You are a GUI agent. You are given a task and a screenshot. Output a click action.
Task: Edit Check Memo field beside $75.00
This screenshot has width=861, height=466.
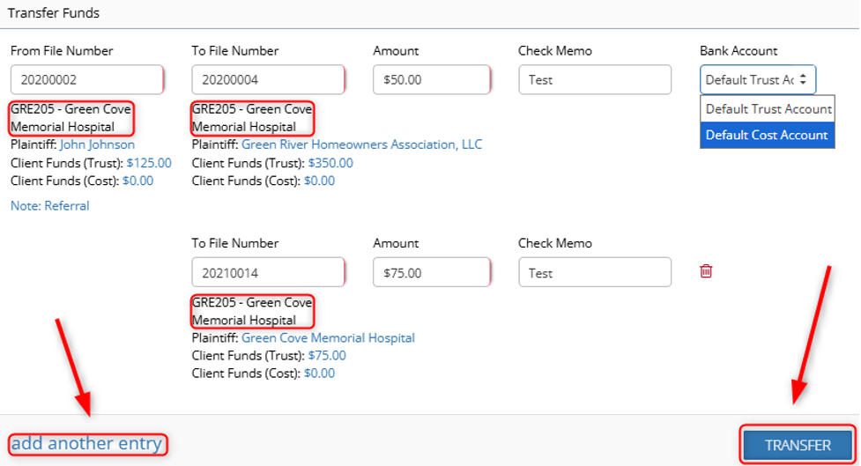(595, 272)
